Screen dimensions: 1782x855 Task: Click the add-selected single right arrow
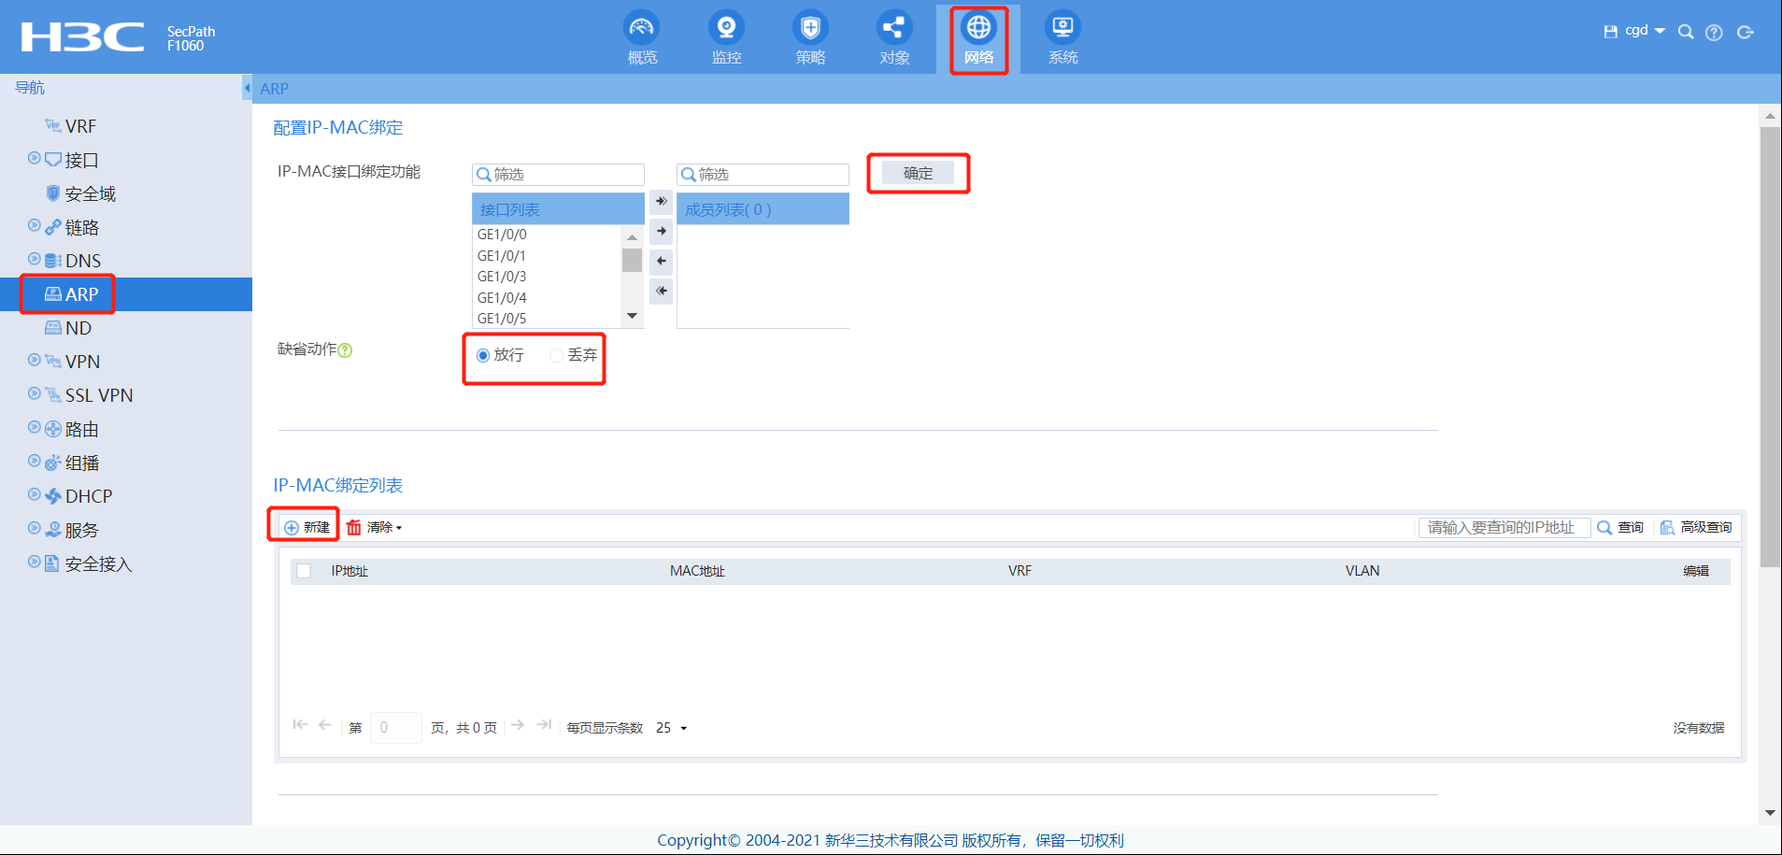pyautogui.click(x=661, y=231)
